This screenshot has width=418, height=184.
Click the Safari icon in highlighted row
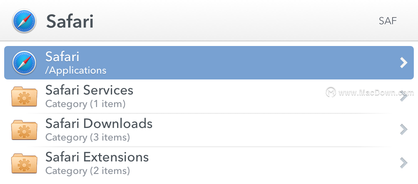click(24, 63)
